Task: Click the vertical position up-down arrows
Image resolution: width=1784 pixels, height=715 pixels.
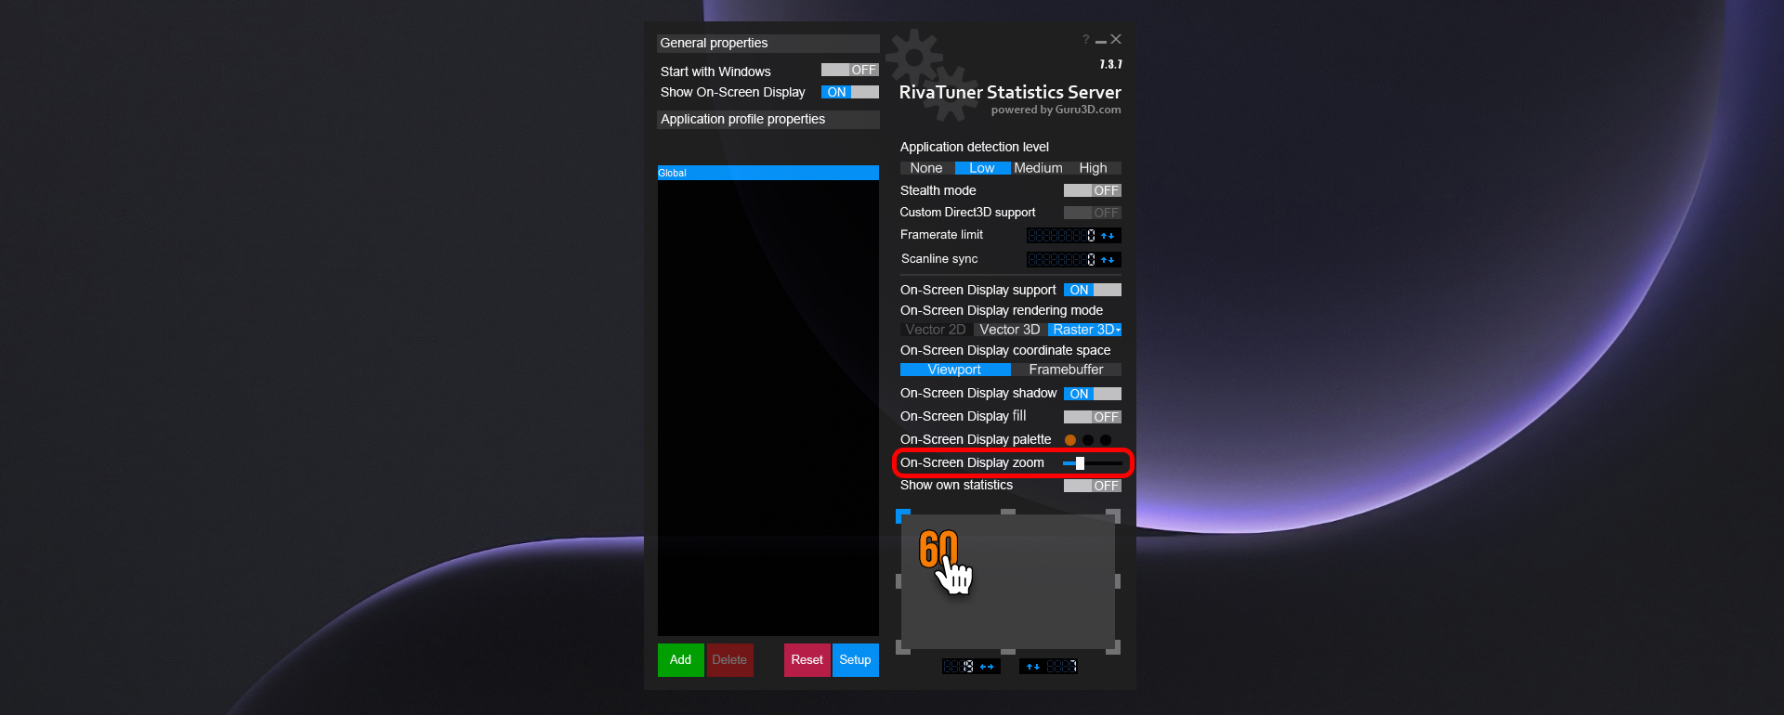Action: tap(1033, 667)
